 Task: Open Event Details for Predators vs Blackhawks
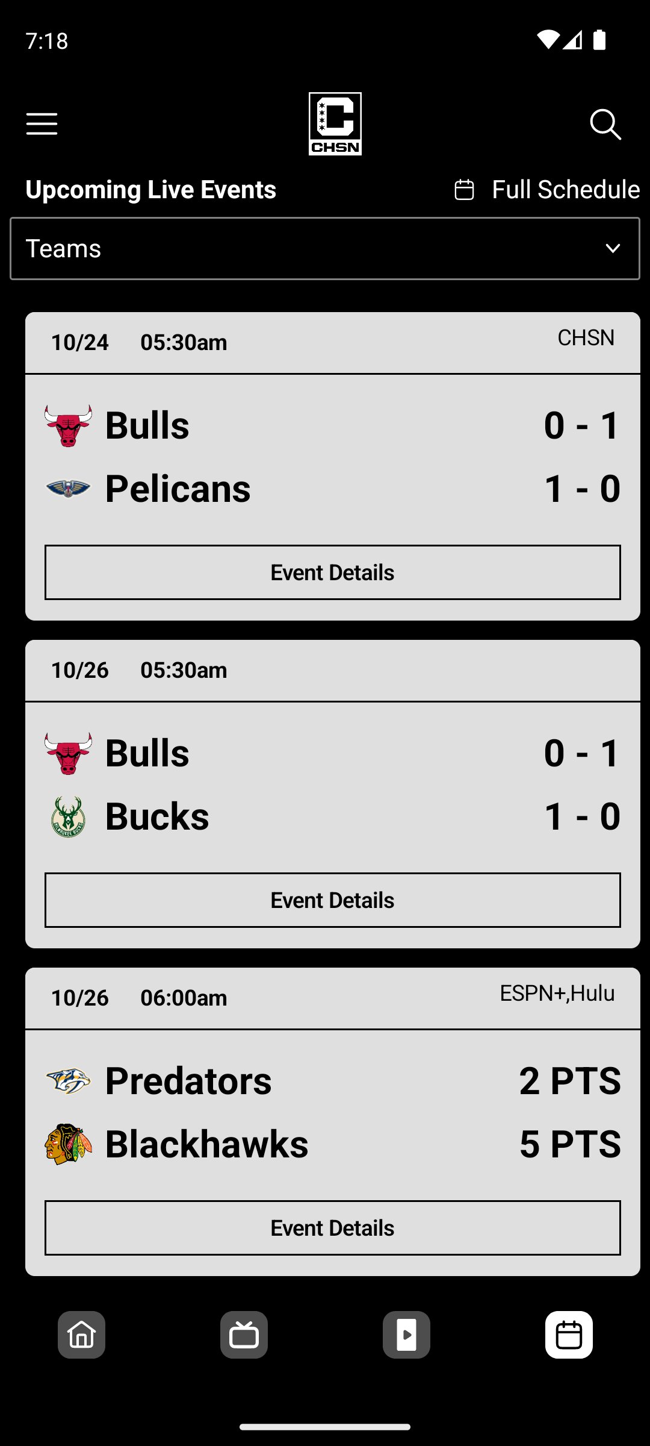click(333, 1228)
